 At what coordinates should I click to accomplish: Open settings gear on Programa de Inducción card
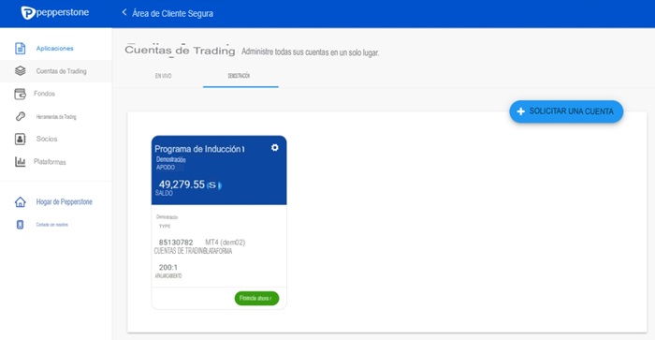(274, 148)
